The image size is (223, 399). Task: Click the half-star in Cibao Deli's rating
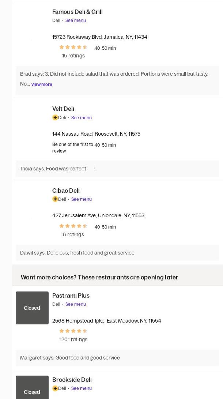85,226
